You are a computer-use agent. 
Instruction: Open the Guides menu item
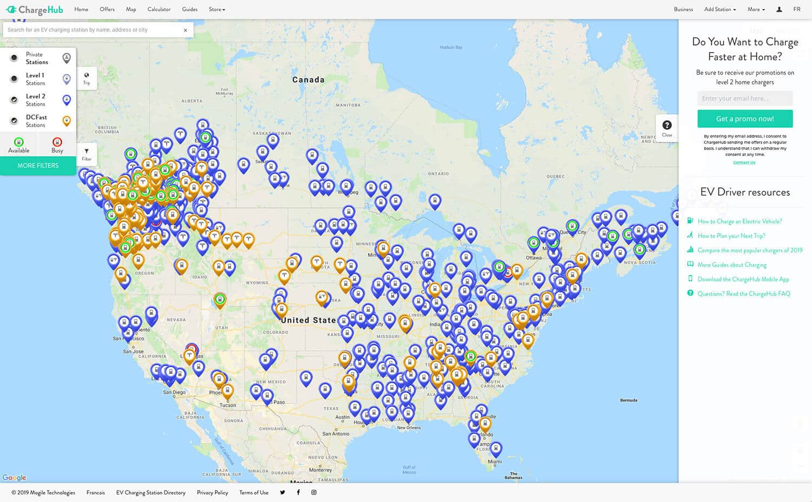(190, 9)
